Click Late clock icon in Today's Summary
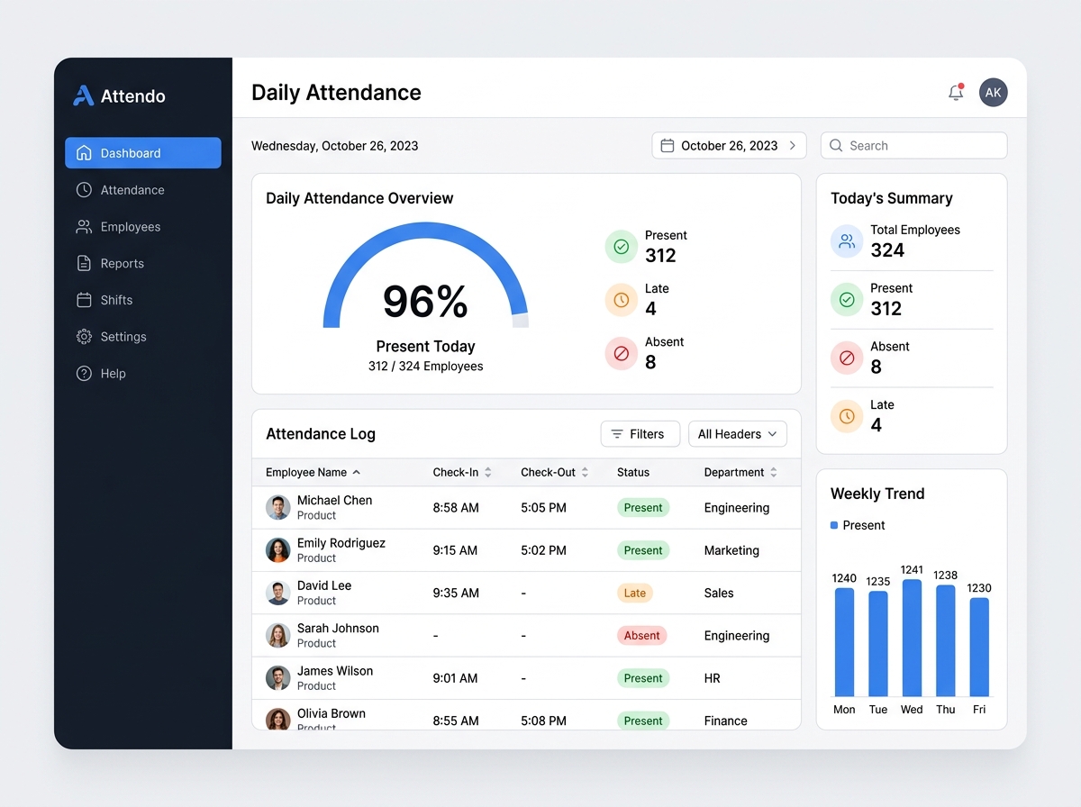 (847, 416)
